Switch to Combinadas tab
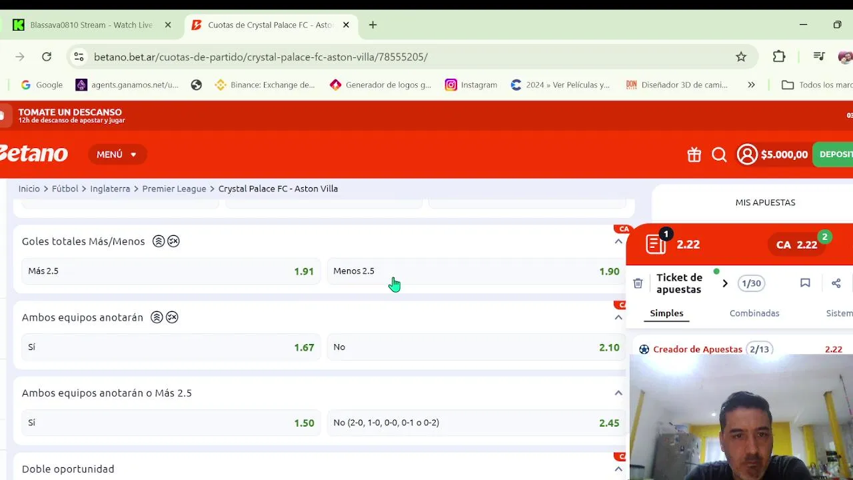Screen dimensions: 853x480 (x=754, y=313)
